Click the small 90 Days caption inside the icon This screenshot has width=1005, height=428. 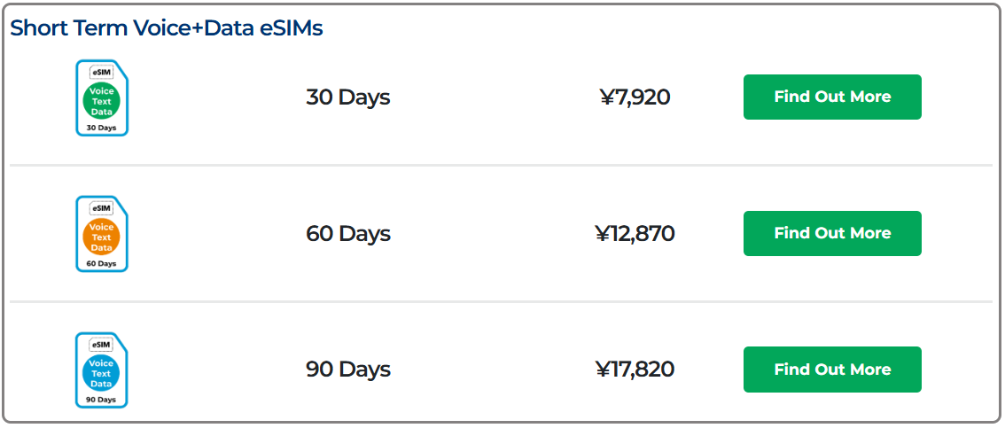pos(102,401)
